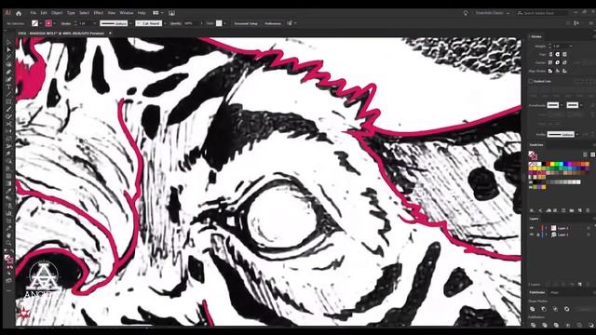The image size is (596, 335).
Task: Click the Minus Front shape mode icon
Action: point(544,309)
